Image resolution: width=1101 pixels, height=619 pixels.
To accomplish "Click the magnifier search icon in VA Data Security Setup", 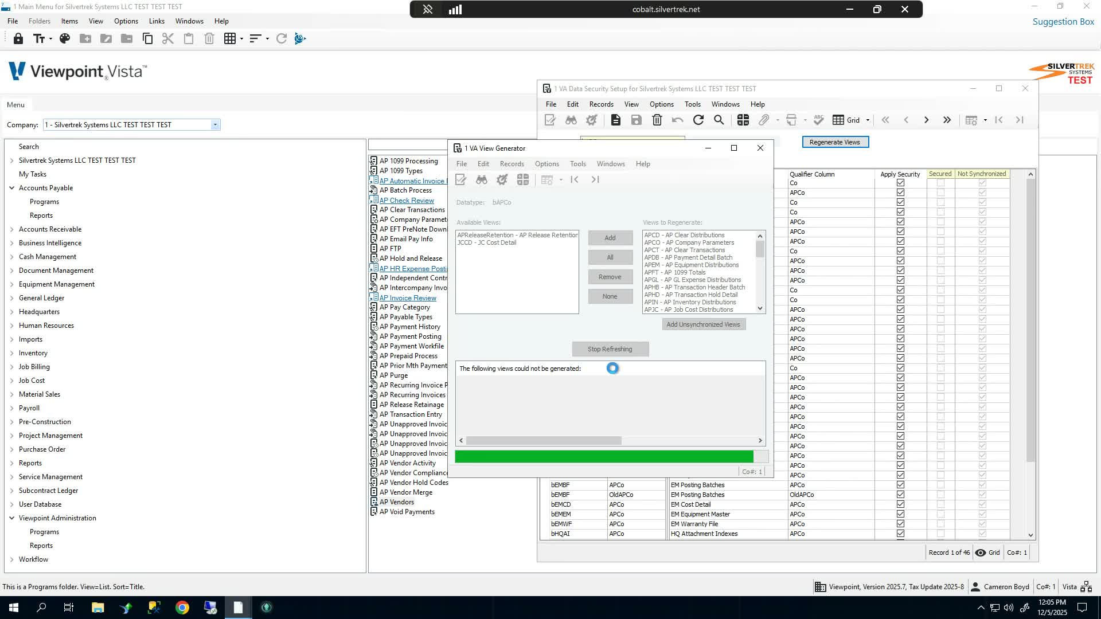I will (719, 120).
